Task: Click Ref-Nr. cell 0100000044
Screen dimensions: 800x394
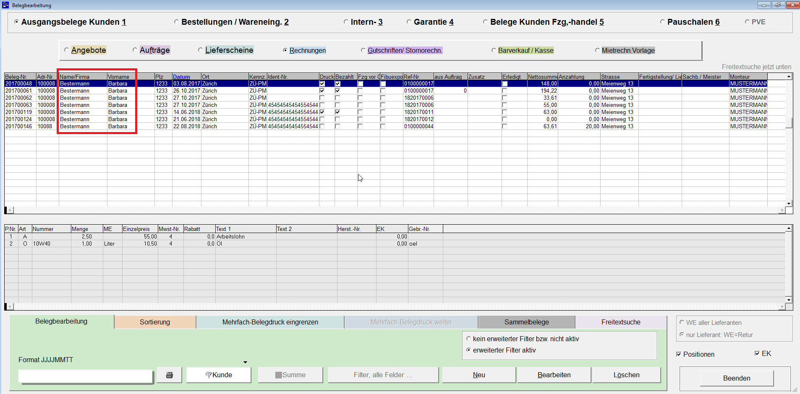Action: coord(418,126)
